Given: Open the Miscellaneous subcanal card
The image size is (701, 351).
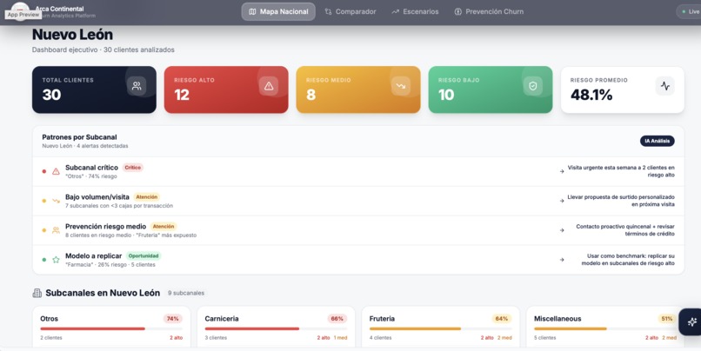Looking at the screenshot, I should 604,327.
